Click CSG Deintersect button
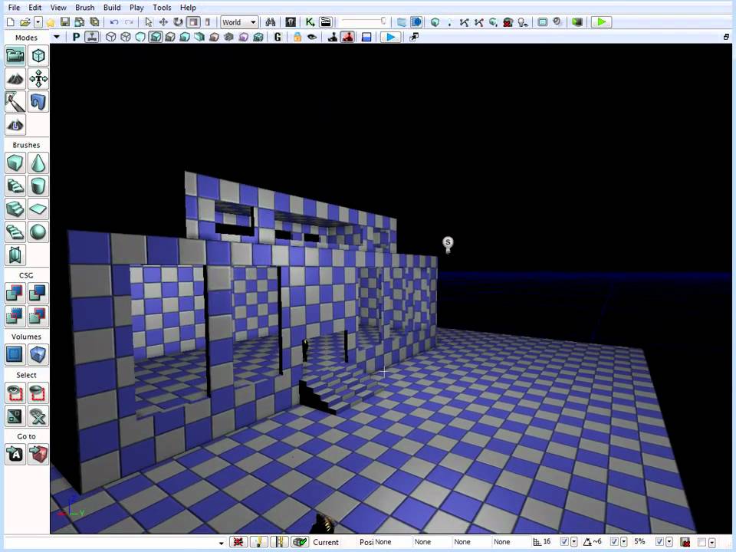 38,317
